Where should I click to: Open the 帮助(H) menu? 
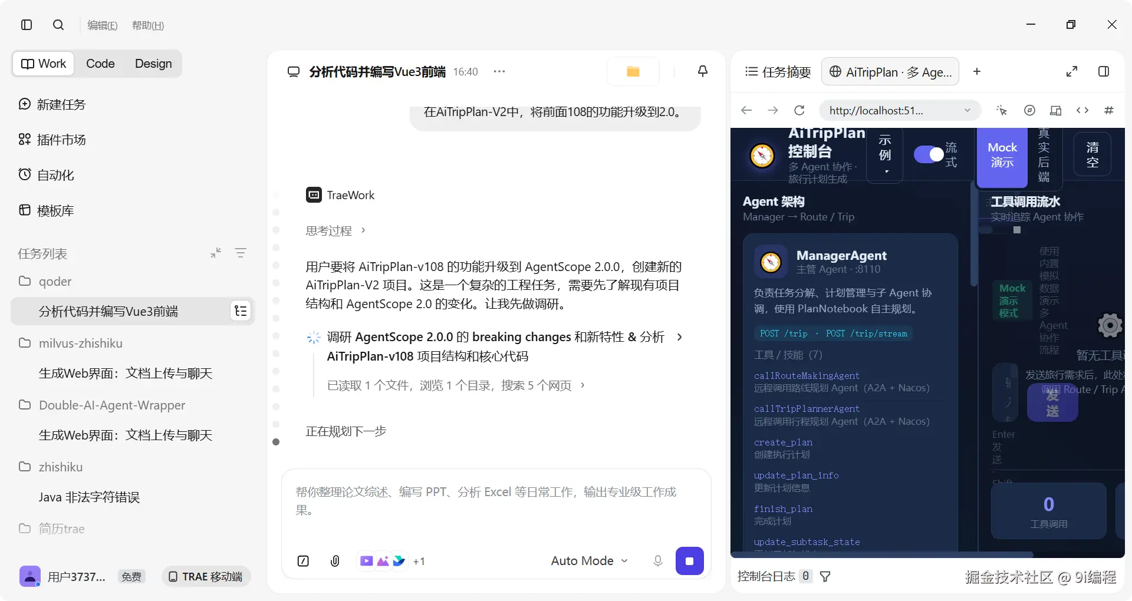point(148,25)
